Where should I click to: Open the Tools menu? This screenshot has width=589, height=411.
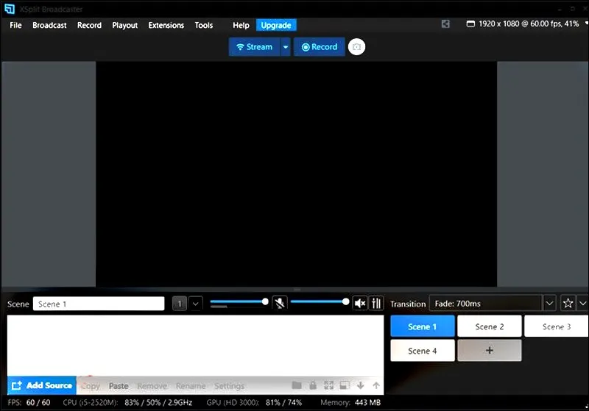pos(204,25)
